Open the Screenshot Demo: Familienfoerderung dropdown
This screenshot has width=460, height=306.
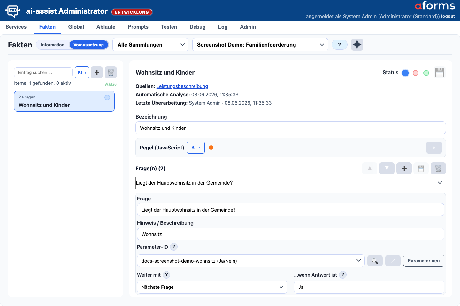tap(260, 45)
